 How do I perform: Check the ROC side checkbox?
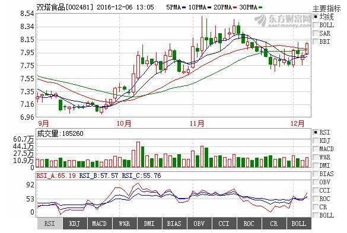point(316,199)
